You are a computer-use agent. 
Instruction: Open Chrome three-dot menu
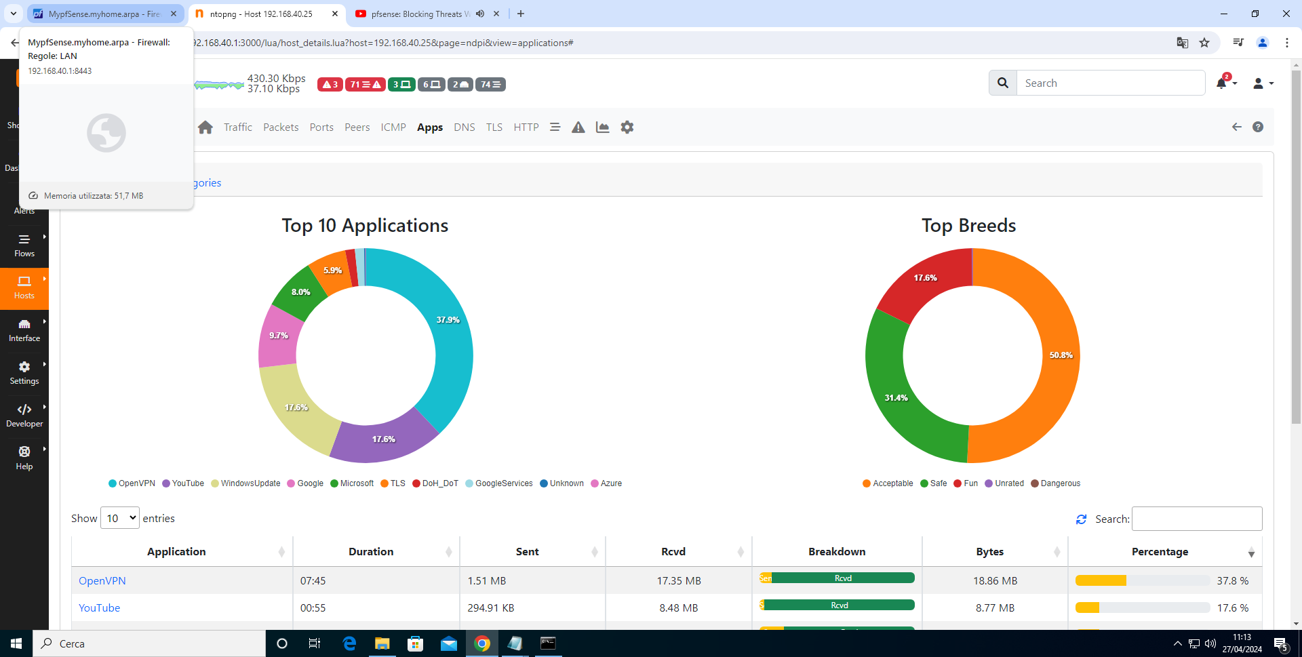[1287, 43]
